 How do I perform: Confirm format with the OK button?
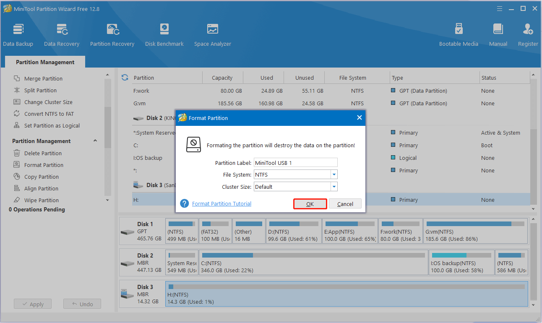tap(310, 204)
